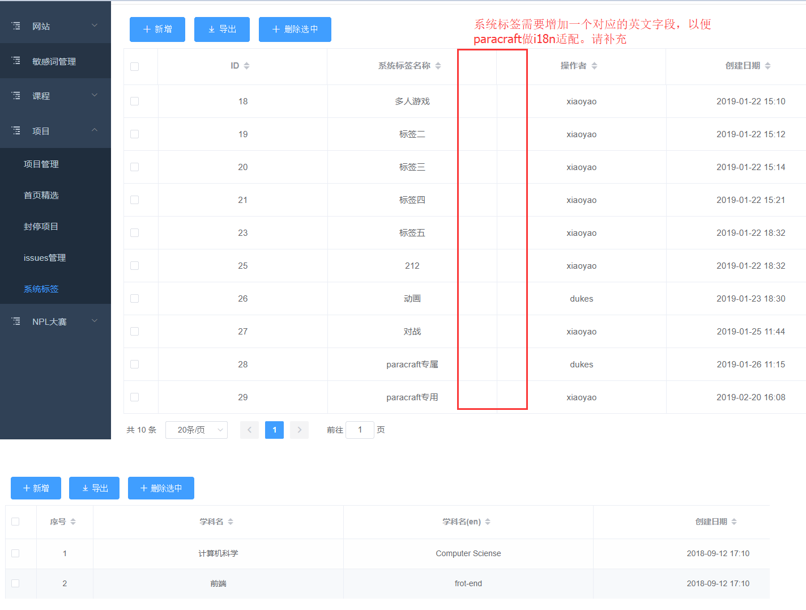Click the list icon beside 网站
806x610 pixels.
click(16, 25)
